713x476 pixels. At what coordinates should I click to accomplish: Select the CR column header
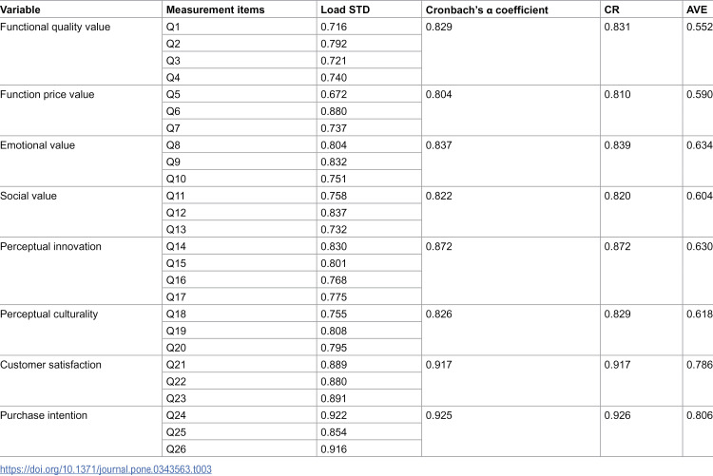pyautogui.click(x=611, y=10)
